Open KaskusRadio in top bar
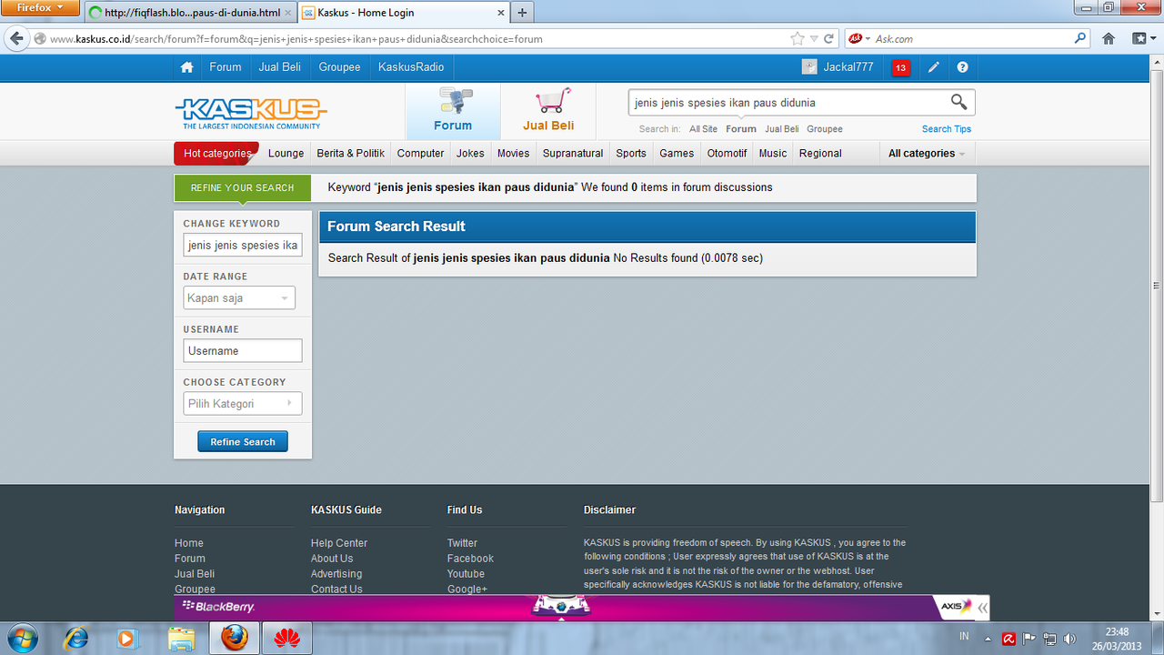 411,67
